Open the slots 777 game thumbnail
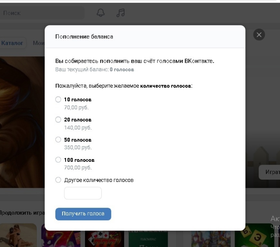 click(105, 239)
